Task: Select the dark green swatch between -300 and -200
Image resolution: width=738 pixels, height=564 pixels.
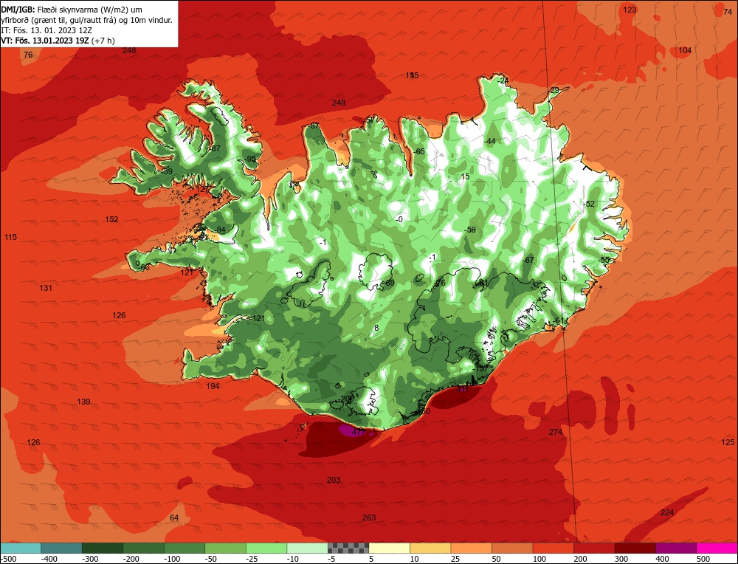Action: [x=103, y=548]
